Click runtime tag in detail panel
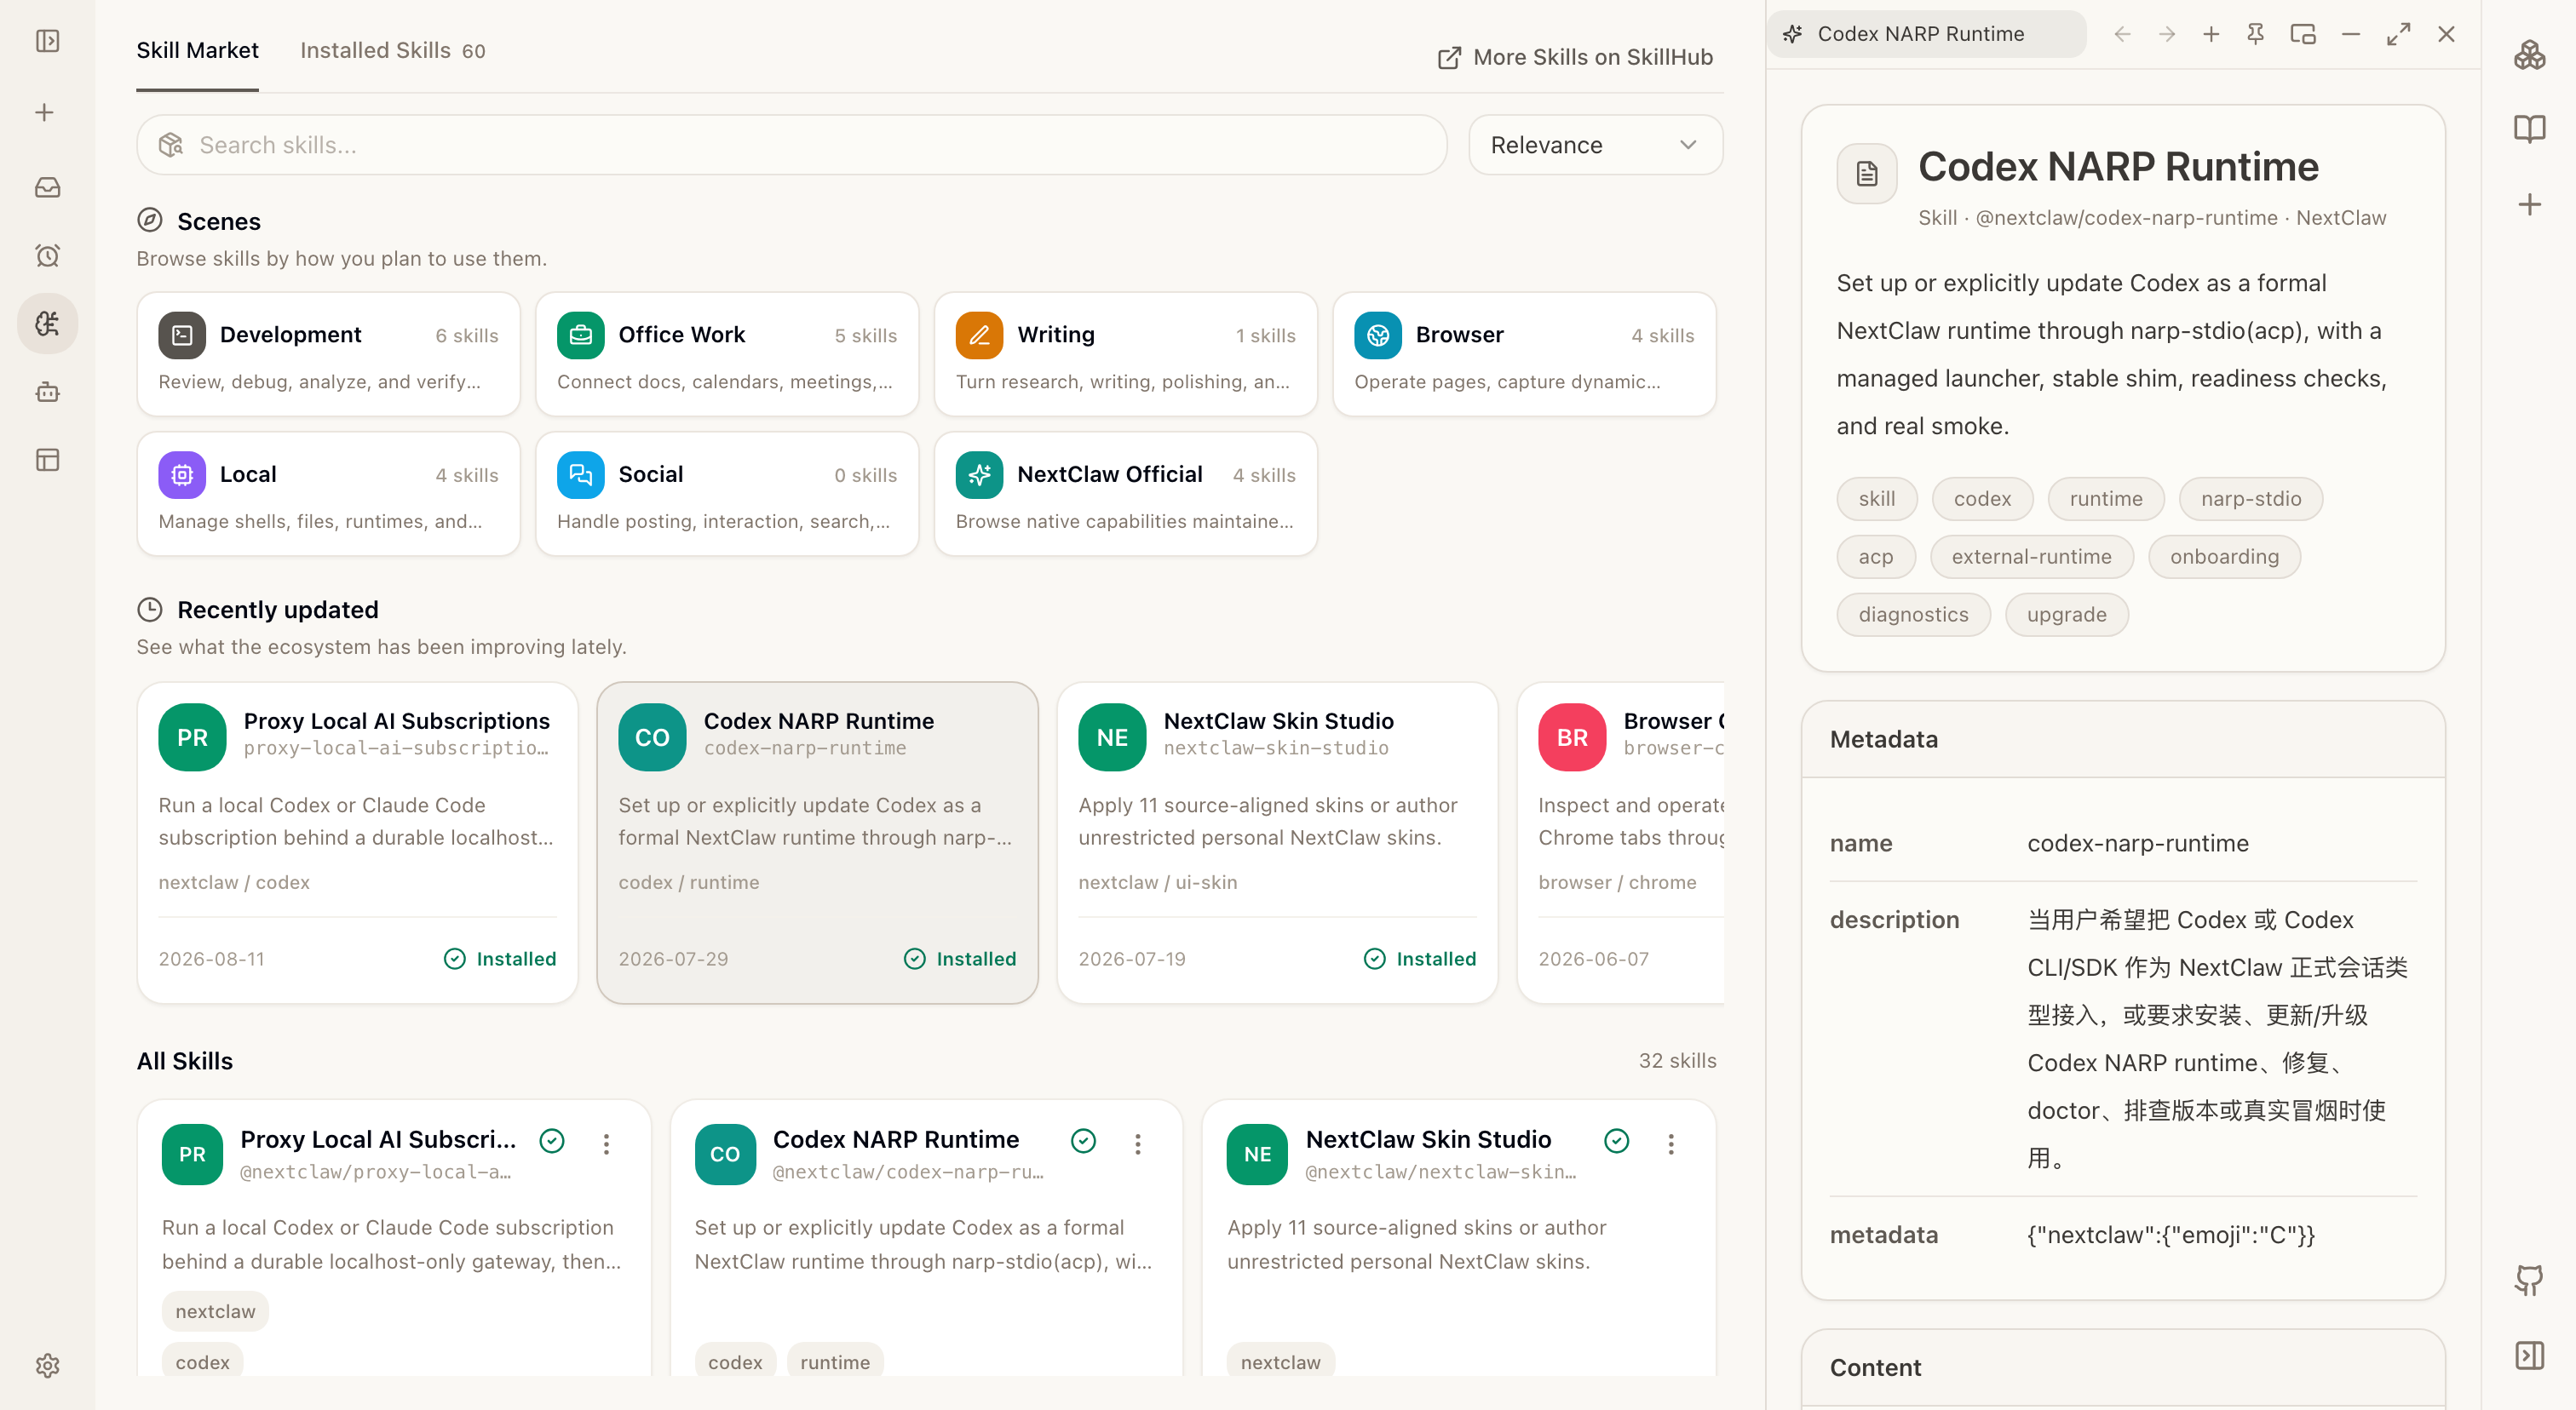This screenshot has width=2576, height=1410. click(x=2105, y=499)
